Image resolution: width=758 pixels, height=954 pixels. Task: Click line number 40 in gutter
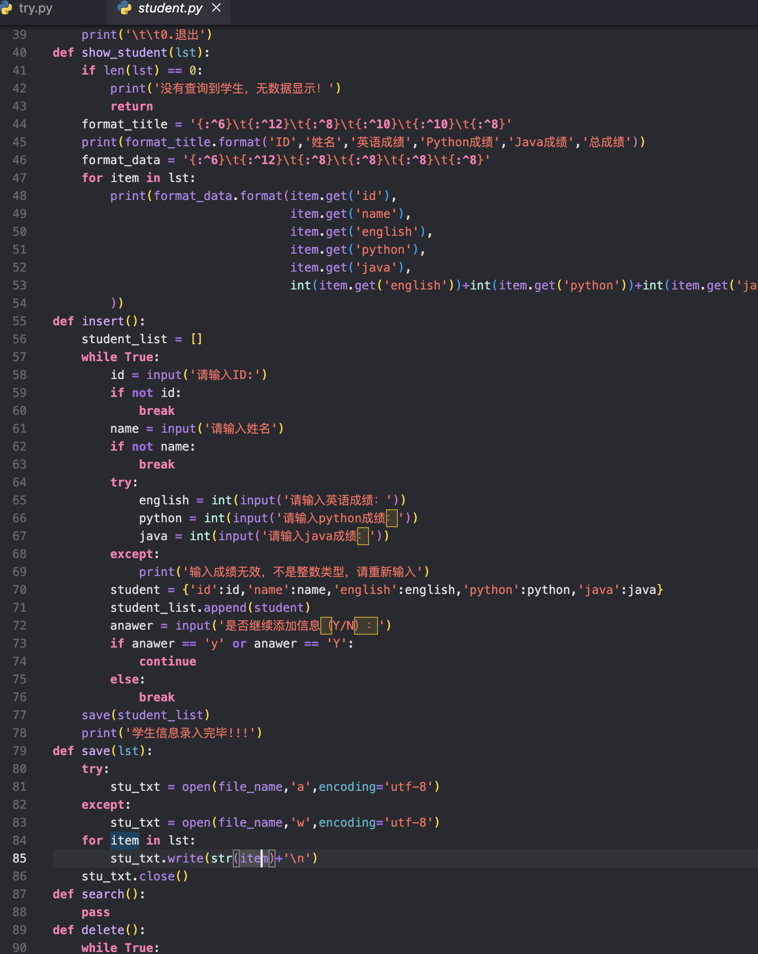[x=19, y=53]
